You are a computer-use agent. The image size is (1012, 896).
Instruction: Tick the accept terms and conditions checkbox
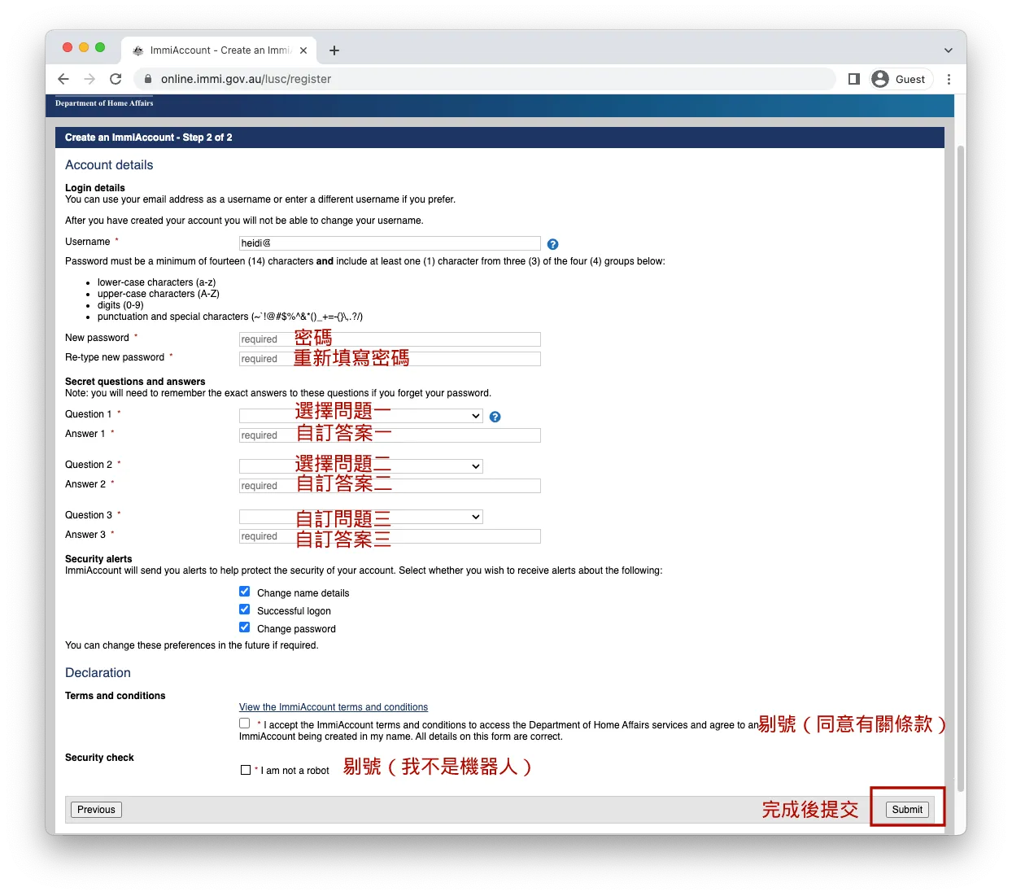tap(244, 723)
